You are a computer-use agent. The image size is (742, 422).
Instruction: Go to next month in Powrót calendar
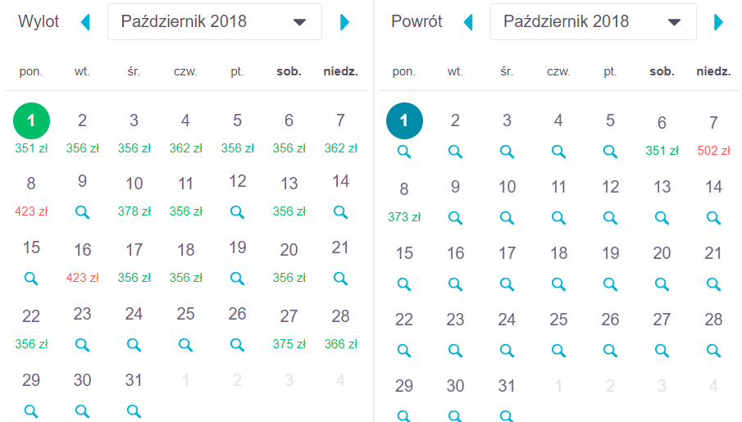tap(719, 22)
